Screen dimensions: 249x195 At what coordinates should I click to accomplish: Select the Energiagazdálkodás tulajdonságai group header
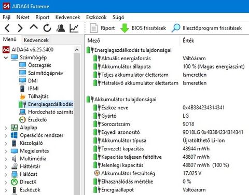[129, 50]
